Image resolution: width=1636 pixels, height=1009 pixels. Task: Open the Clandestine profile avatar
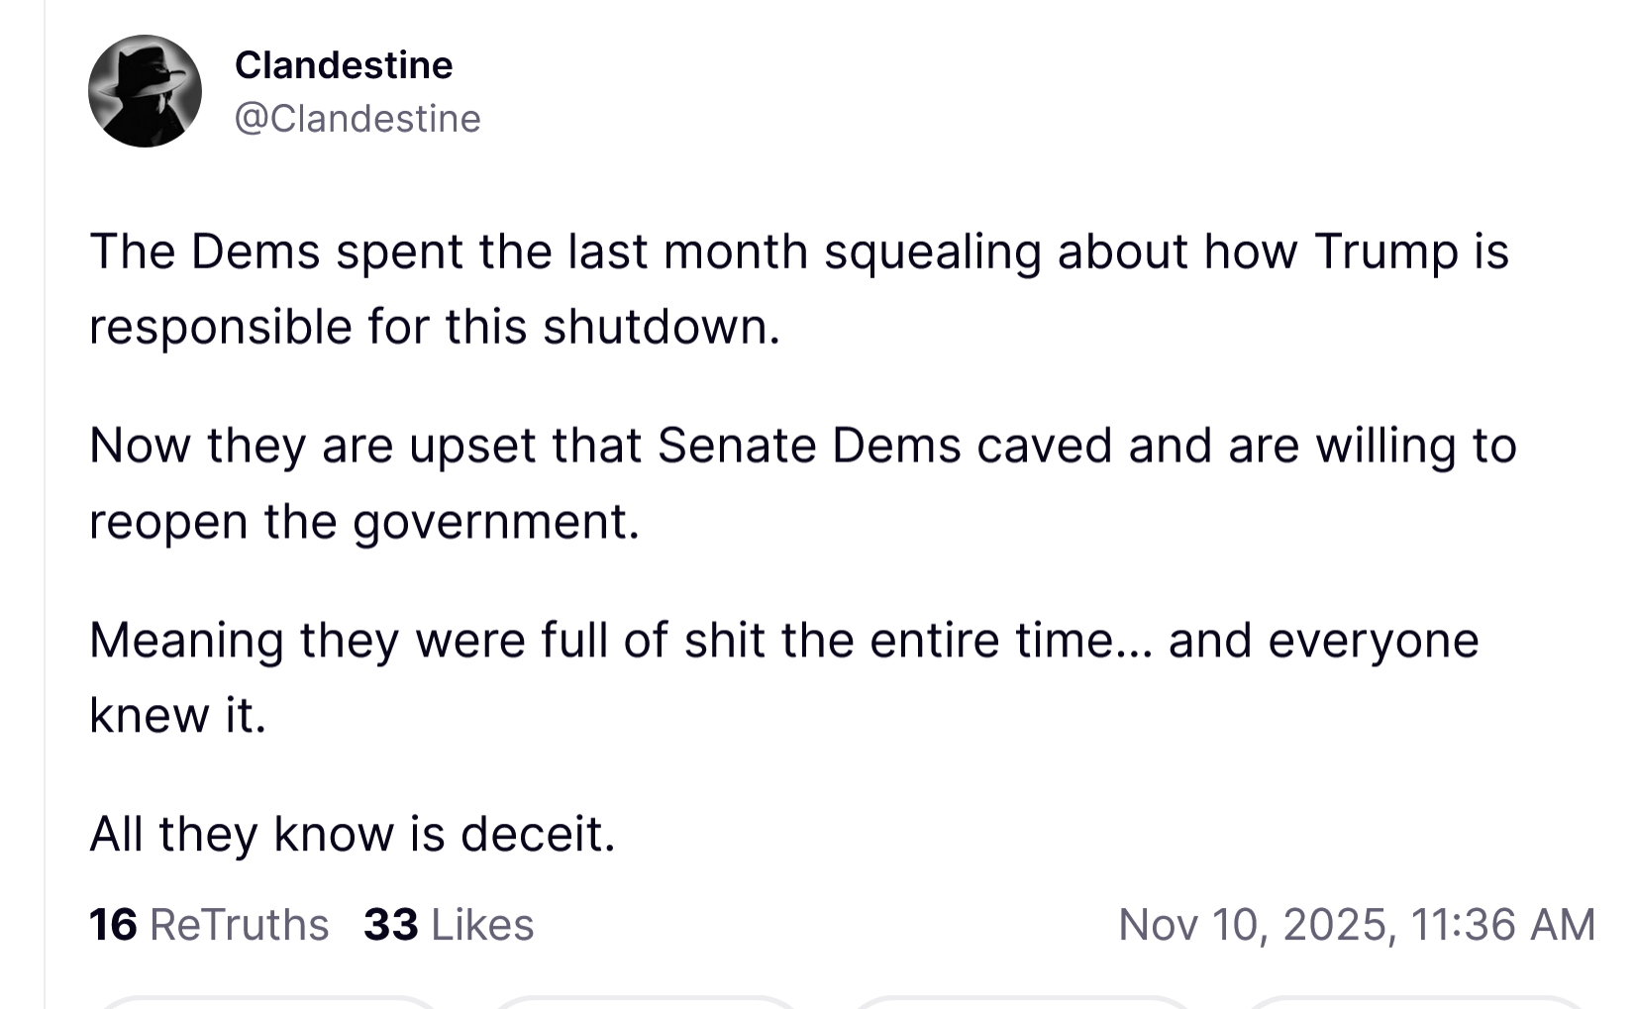point(145,91)
